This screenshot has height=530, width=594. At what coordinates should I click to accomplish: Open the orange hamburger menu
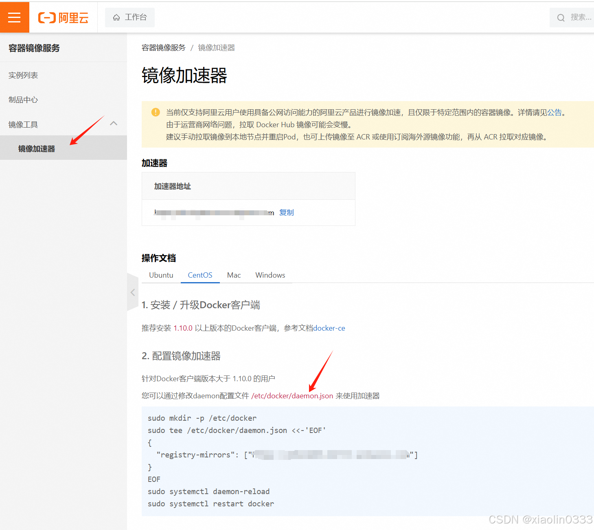[x=14, y=17]
